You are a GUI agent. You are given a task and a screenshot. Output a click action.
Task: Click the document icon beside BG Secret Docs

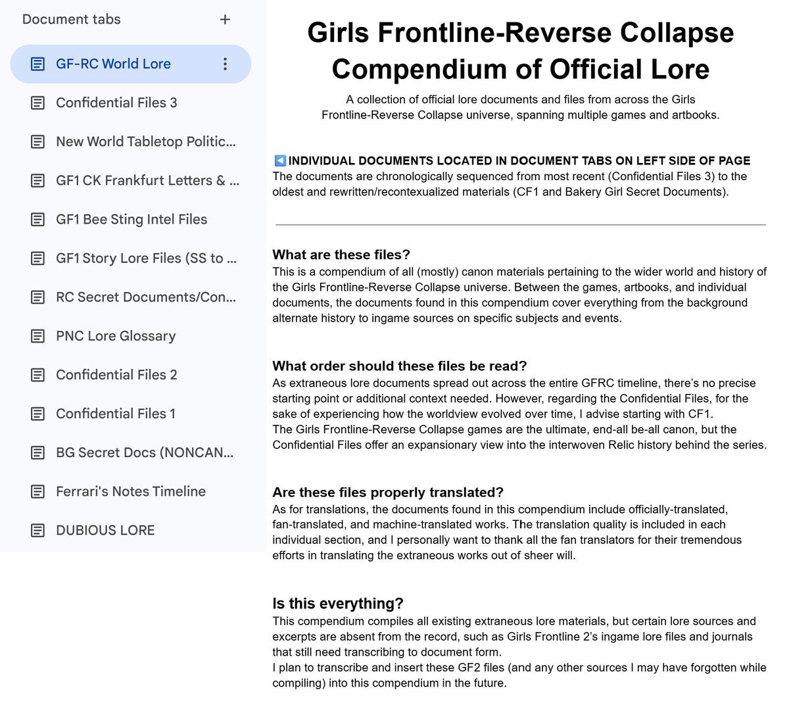pyautogui.click(x=38, y=452)
